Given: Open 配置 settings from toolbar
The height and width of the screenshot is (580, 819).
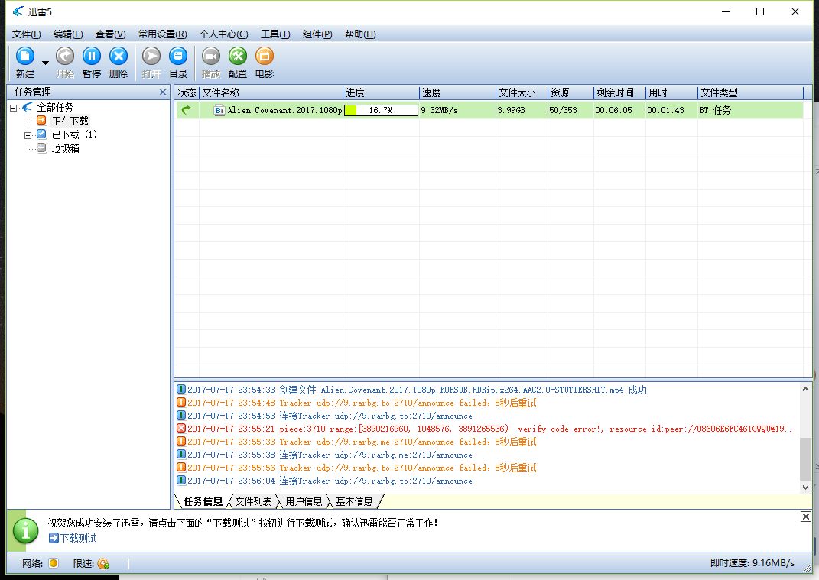Looking at the screenshot, I should tap(238, 57).
